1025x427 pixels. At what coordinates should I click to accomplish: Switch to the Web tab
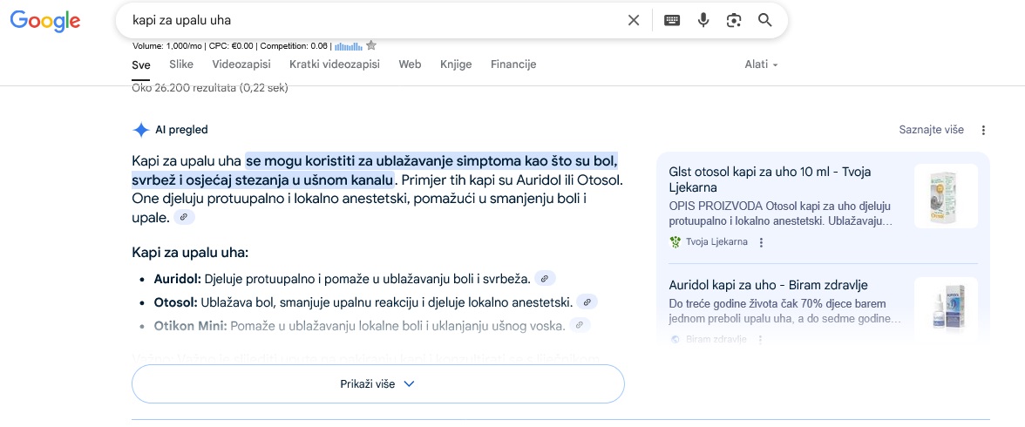coord(410,64)
